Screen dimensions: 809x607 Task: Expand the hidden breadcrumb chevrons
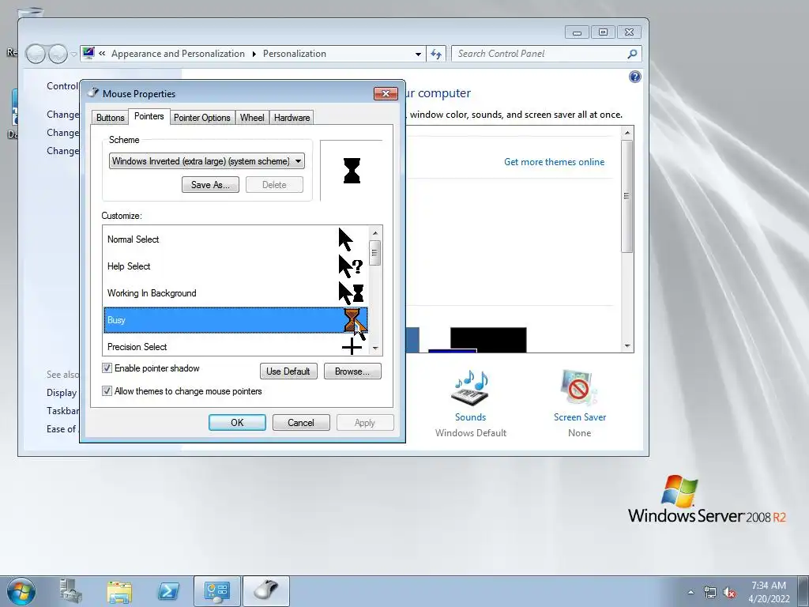(102, 54)
